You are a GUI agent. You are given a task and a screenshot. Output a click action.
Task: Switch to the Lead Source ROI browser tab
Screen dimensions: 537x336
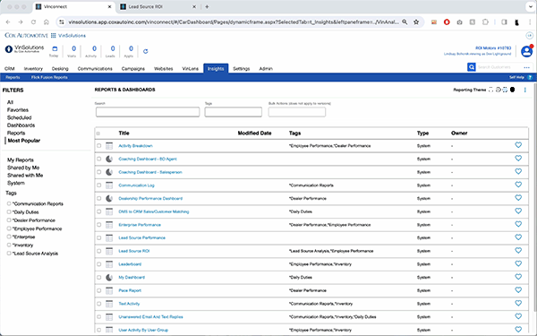click(158, 7)
